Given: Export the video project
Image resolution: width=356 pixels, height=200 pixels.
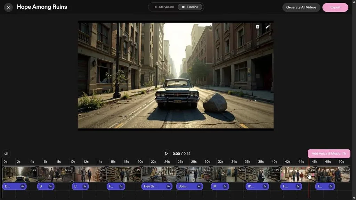Looking at the screenshot, I should tap(335, 8).
